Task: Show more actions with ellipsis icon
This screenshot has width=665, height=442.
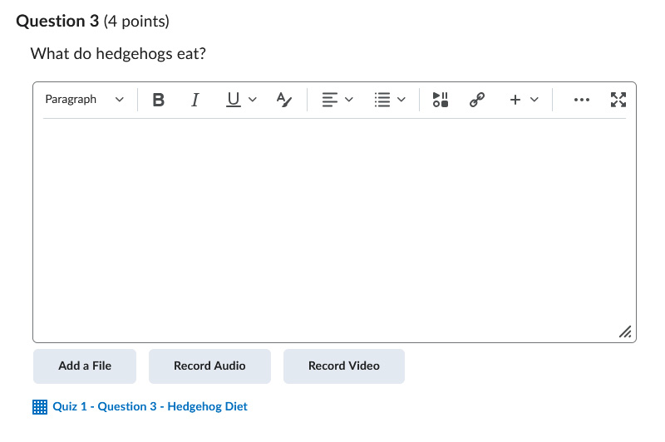Action: pyautogui.click(x=581, y=100)
